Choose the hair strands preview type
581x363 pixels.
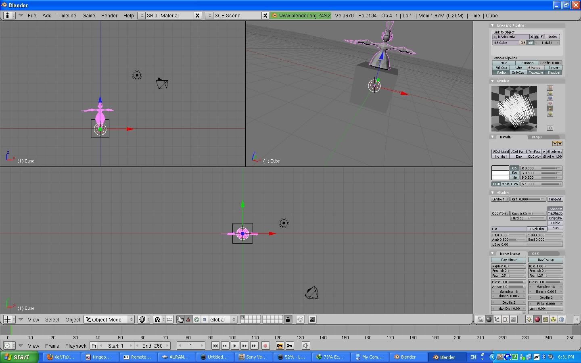click(x=550, y=109)
